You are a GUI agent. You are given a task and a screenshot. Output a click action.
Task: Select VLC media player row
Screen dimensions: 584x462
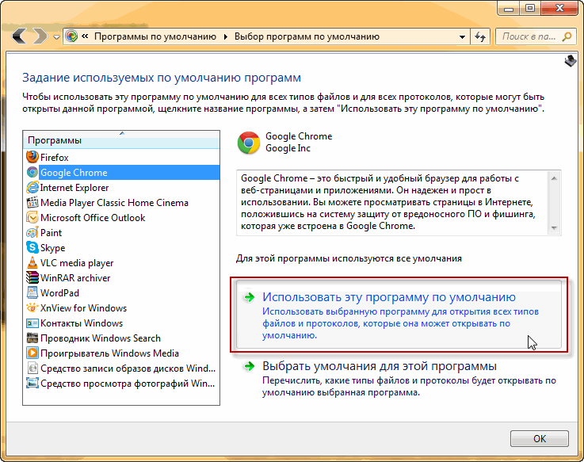pos(121,263)
